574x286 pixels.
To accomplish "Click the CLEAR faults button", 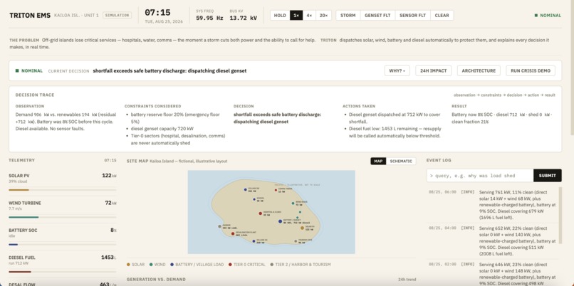I will pos(442,16).
